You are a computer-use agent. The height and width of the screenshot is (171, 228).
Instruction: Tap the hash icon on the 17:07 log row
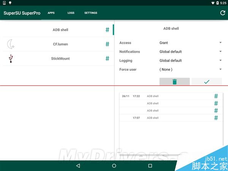[x=216, y=118]
